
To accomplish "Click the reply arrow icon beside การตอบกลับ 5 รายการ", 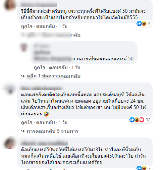I will pyautogui.click(x=23, y=131).
